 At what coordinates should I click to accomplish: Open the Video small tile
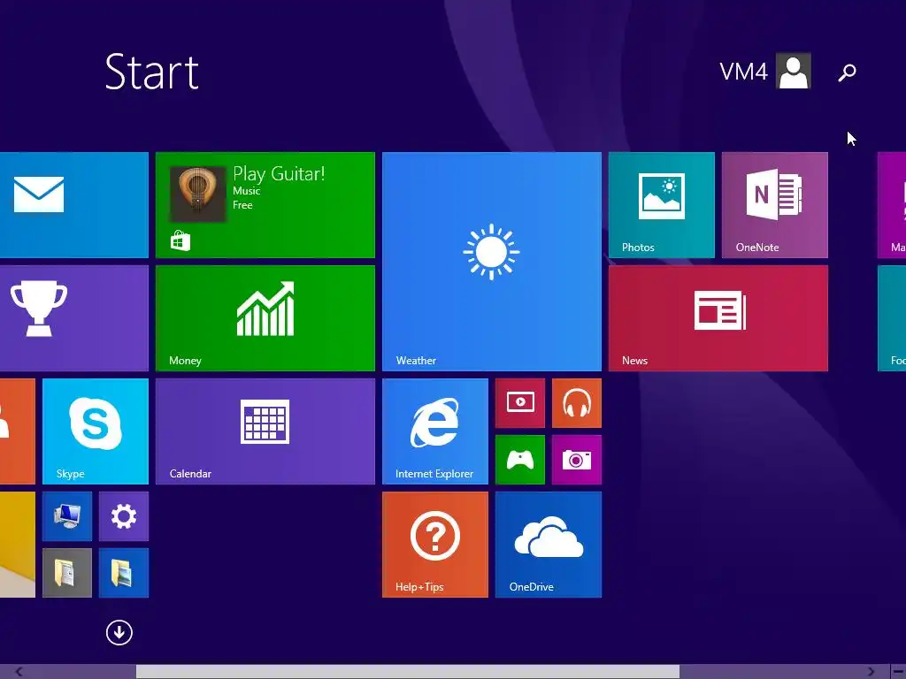pos(520,403)
